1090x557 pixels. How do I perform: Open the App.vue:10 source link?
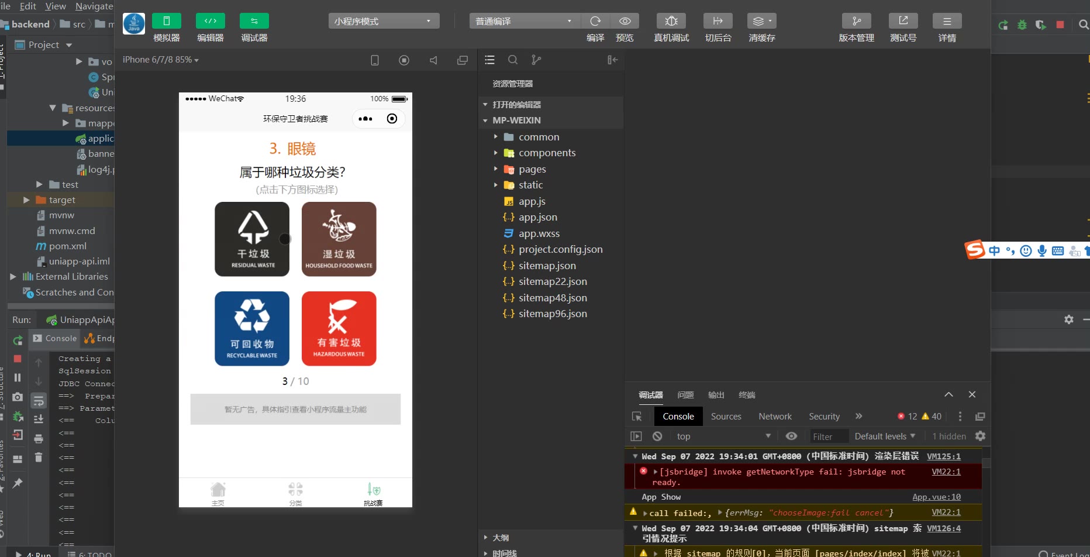pos(936,497)
